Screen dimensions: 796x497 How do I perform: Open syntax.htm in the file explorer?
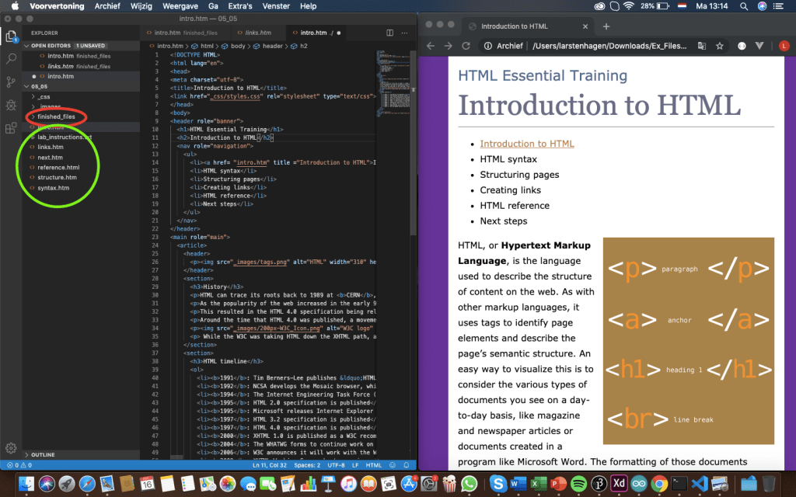(x=53, y=188)
